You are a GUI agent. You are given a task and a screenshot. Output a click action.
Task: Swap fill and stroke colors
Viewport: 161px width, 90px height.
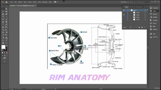[7, 46]
